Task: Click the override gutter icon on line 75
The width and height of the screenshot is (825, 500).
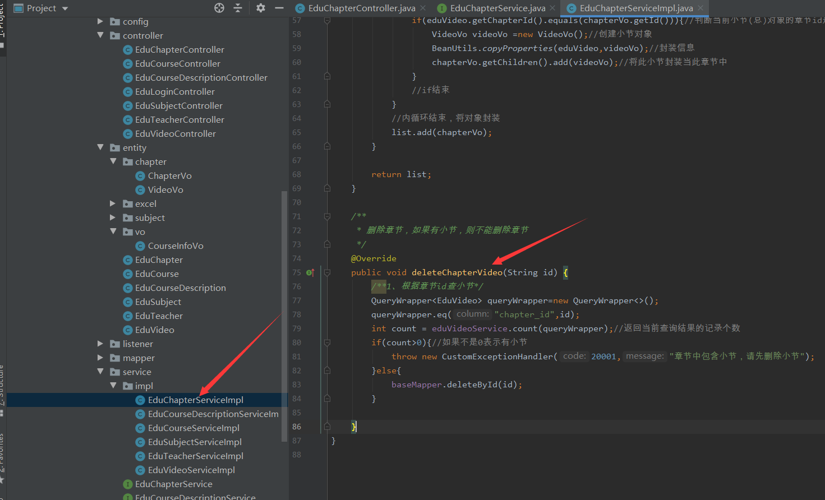Action: coord(310,272)
